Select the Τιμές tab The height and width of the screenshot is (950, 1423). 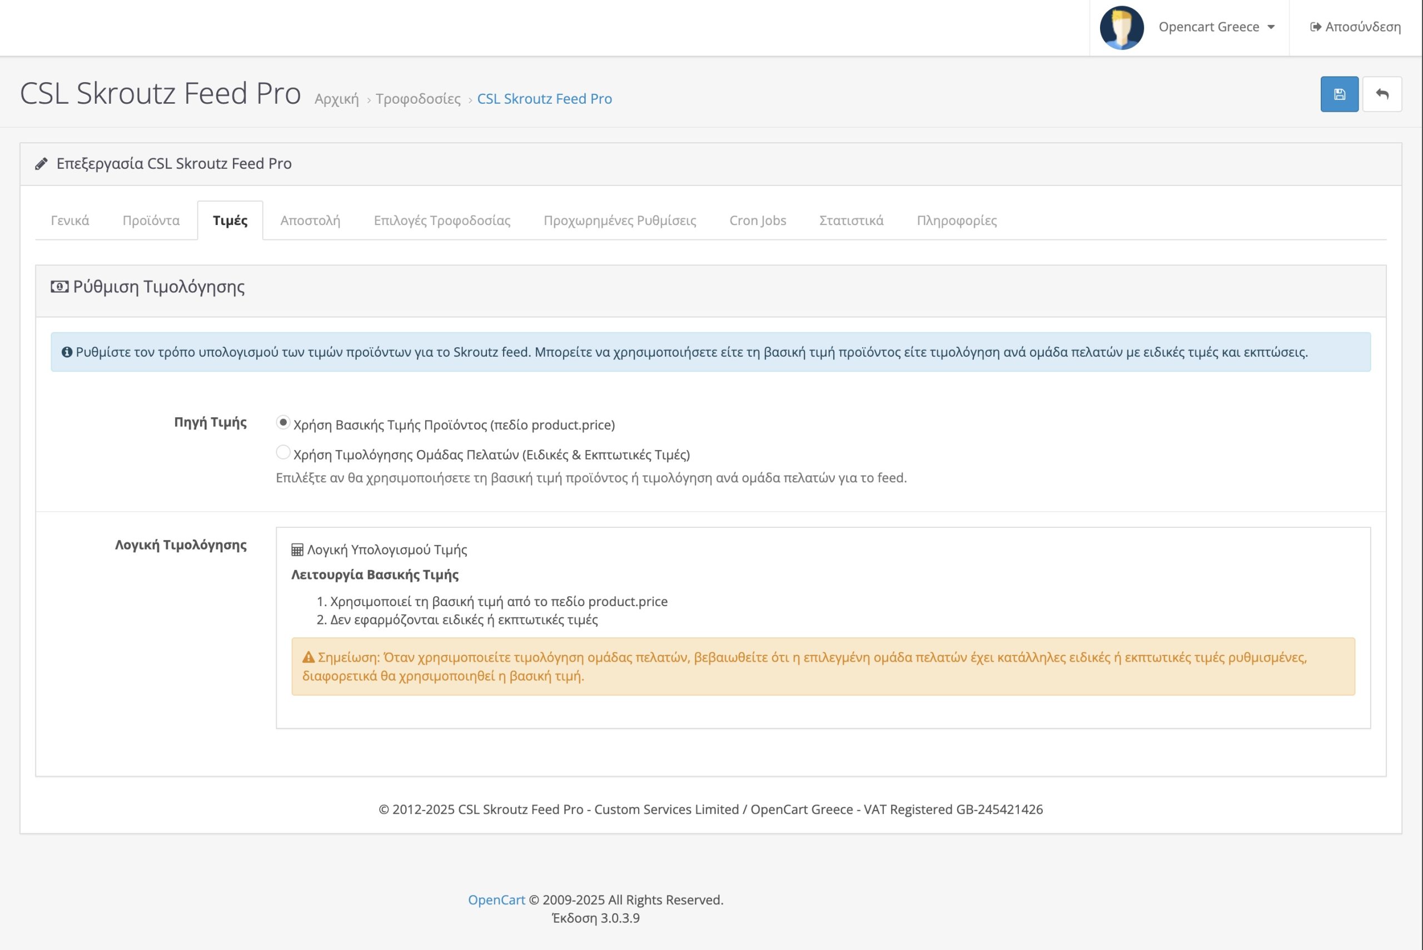click(x=230, y=221)
